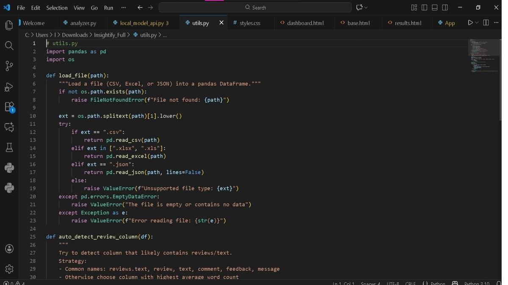
Task: Open the Run and Debug view
Action: 9,87
